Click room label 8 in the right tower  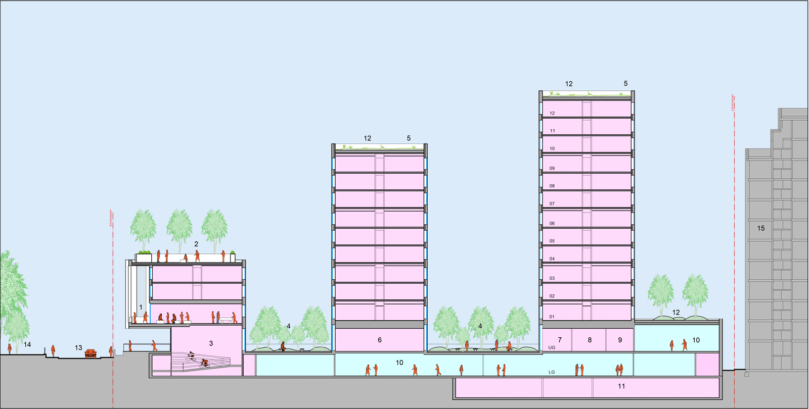tap(590, 340)
